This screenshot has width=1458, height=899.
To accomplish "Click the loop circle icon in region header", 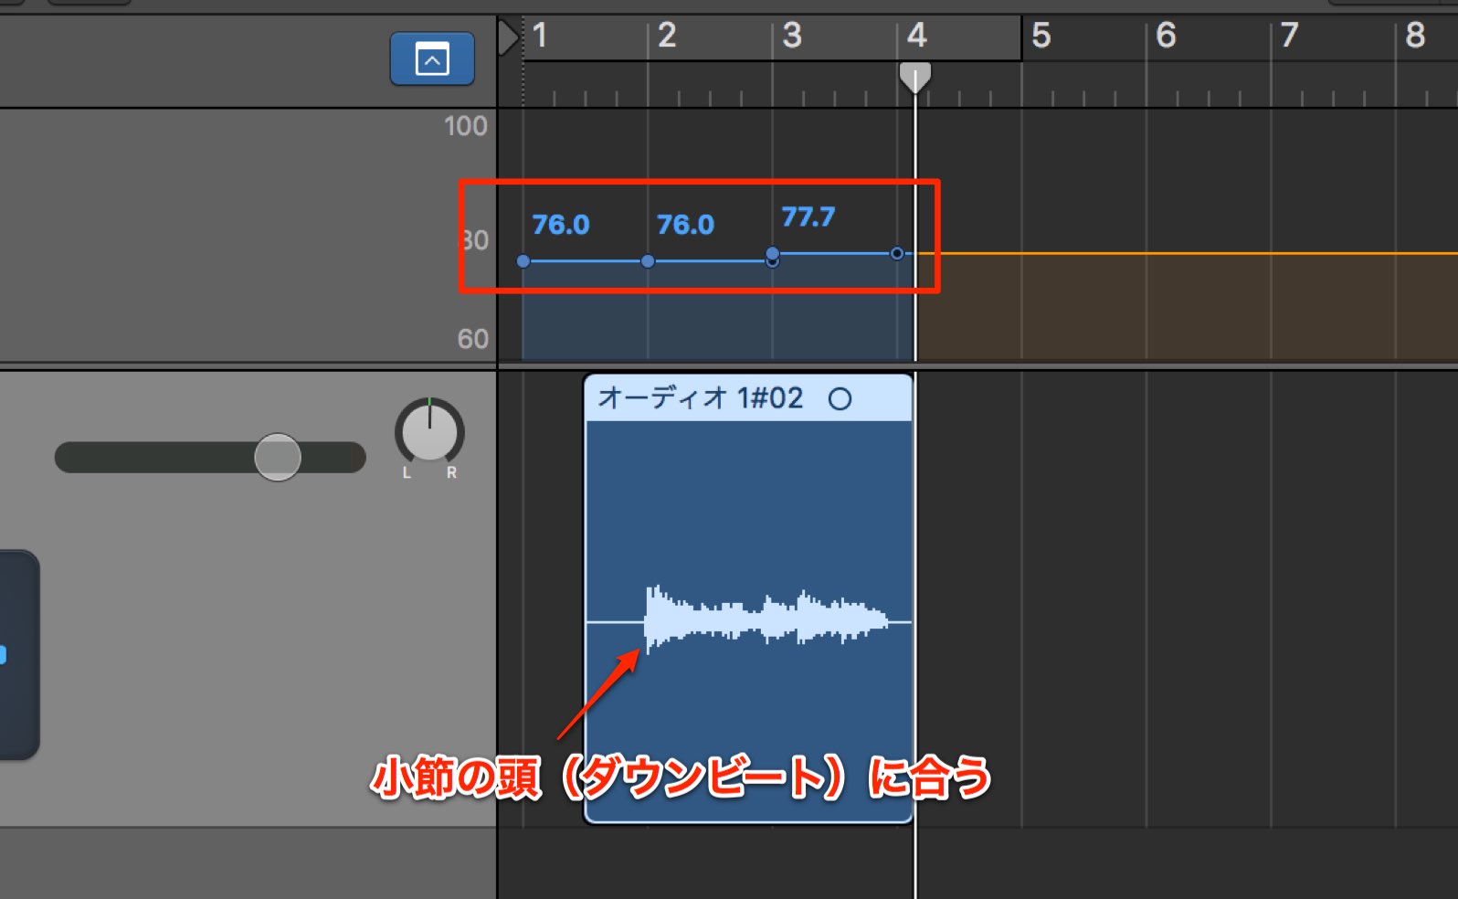I will pyautogui.click(x=840, y=399).
